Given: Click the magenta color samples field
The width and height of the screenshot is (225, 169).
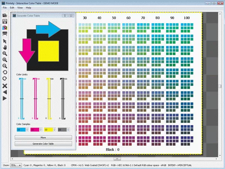Looking at the screenshot, I should pyautogui.click(x=35, y=130).
